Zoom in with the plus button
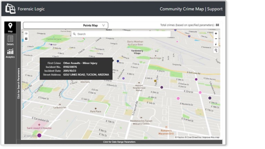The height and width of the screenshot is (149, 265). tap(216, 33)
